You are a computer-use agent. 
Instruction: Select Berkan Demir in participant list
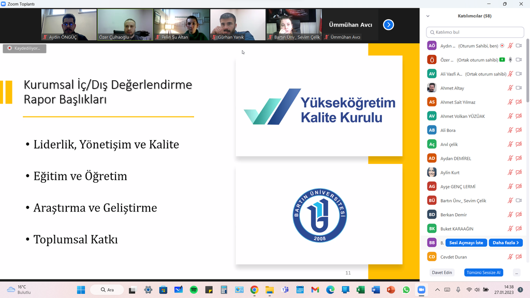pyautogui.click(x=453, y=215)
